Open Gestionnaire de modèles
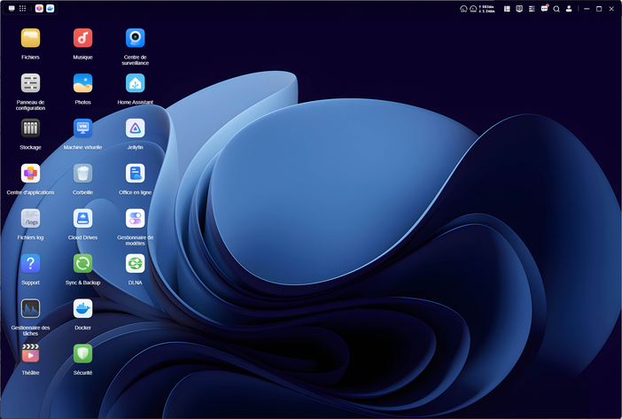This screenshot has height=419, width=622. (x=136, y=219)
